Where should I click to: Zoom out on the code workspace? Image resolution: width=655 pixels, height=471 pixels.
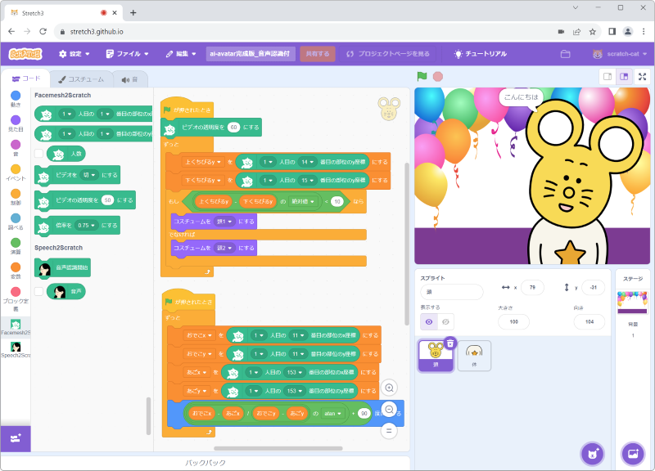[x=390, y=410]
